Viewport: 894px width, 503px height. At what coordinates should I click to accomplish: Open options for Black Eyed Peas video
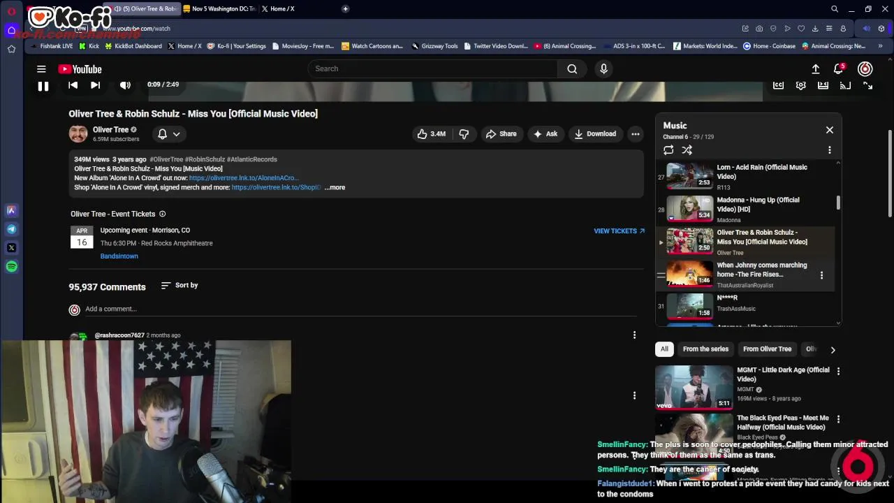(838, 419)
